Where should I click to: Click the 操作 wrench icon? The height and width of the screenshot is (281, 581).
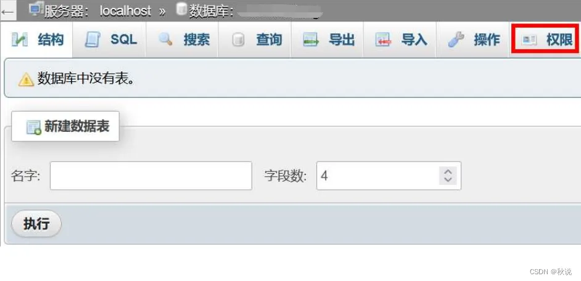click(x=456, y=39)
